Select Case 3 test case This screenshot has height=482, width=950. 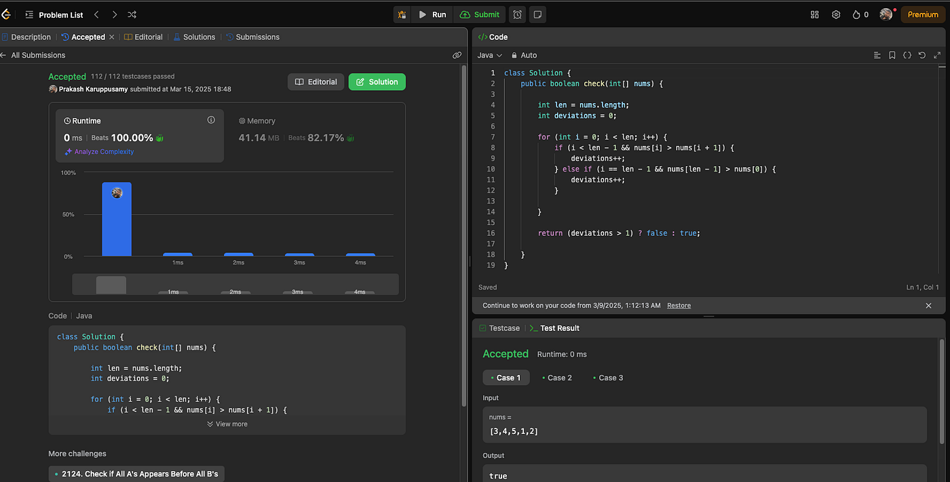[607, 378]
